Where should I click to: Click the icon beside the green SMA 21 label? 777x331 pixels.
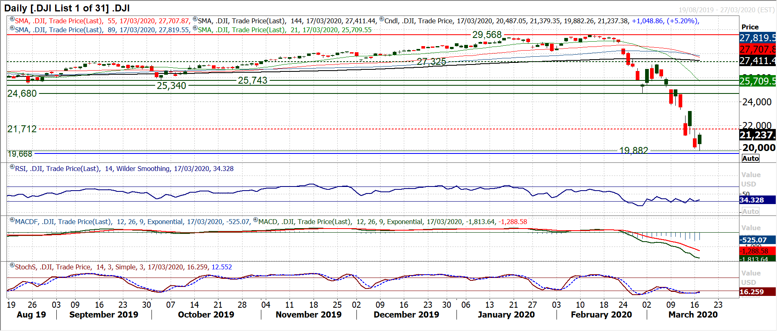tap(195, 28)
